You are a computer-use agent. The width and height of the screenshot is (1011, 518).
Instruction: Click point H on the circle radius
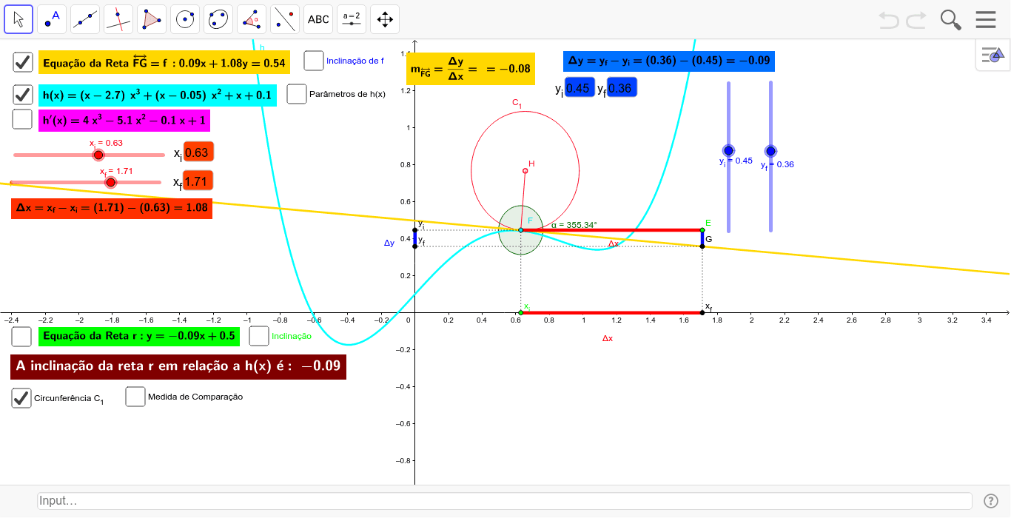pos(525,171)
